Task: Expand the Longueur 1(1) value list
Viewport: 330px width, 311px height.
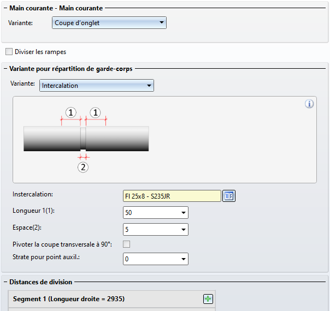Action: 183,213
